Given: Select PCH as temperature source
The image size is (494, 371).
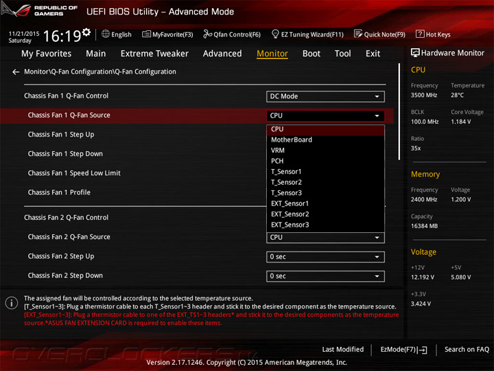Looking at the screenshot, I should pyautogui.click(x=325, y=161).
